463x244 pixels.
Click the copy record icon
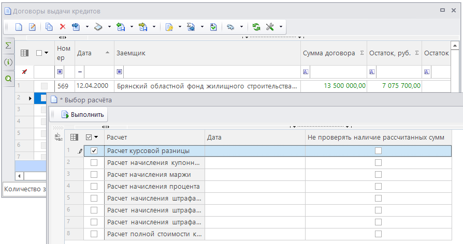tap(49, 27)
